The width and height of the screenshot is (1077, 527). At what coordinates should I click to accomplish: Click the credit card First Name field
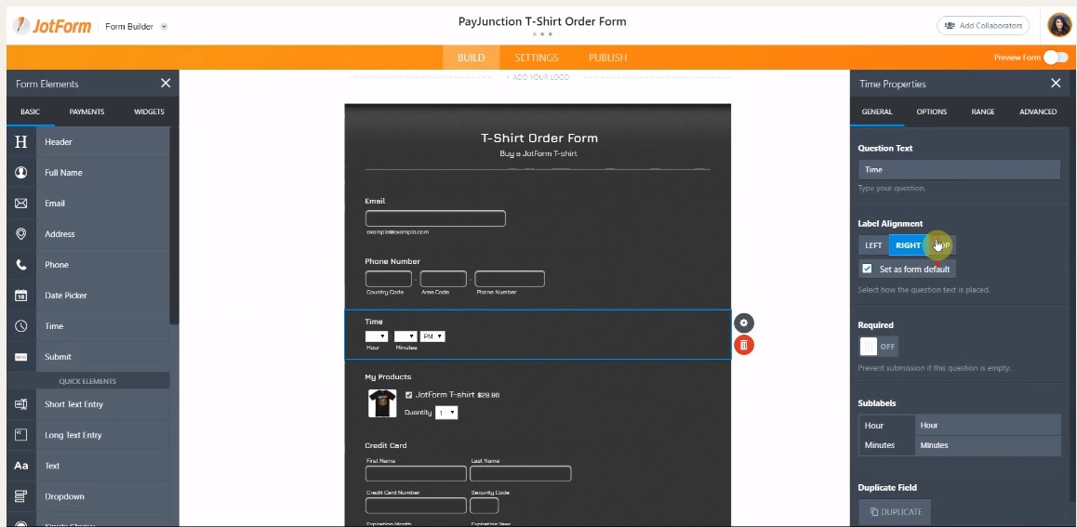(x=417, y=473)
